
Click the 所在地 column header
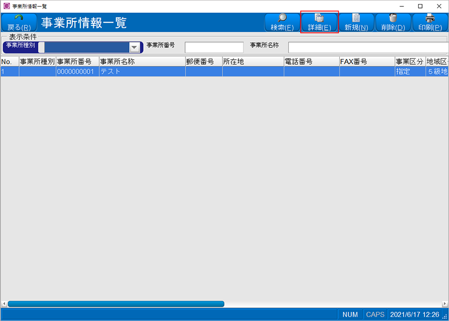(x=253, y=62)
